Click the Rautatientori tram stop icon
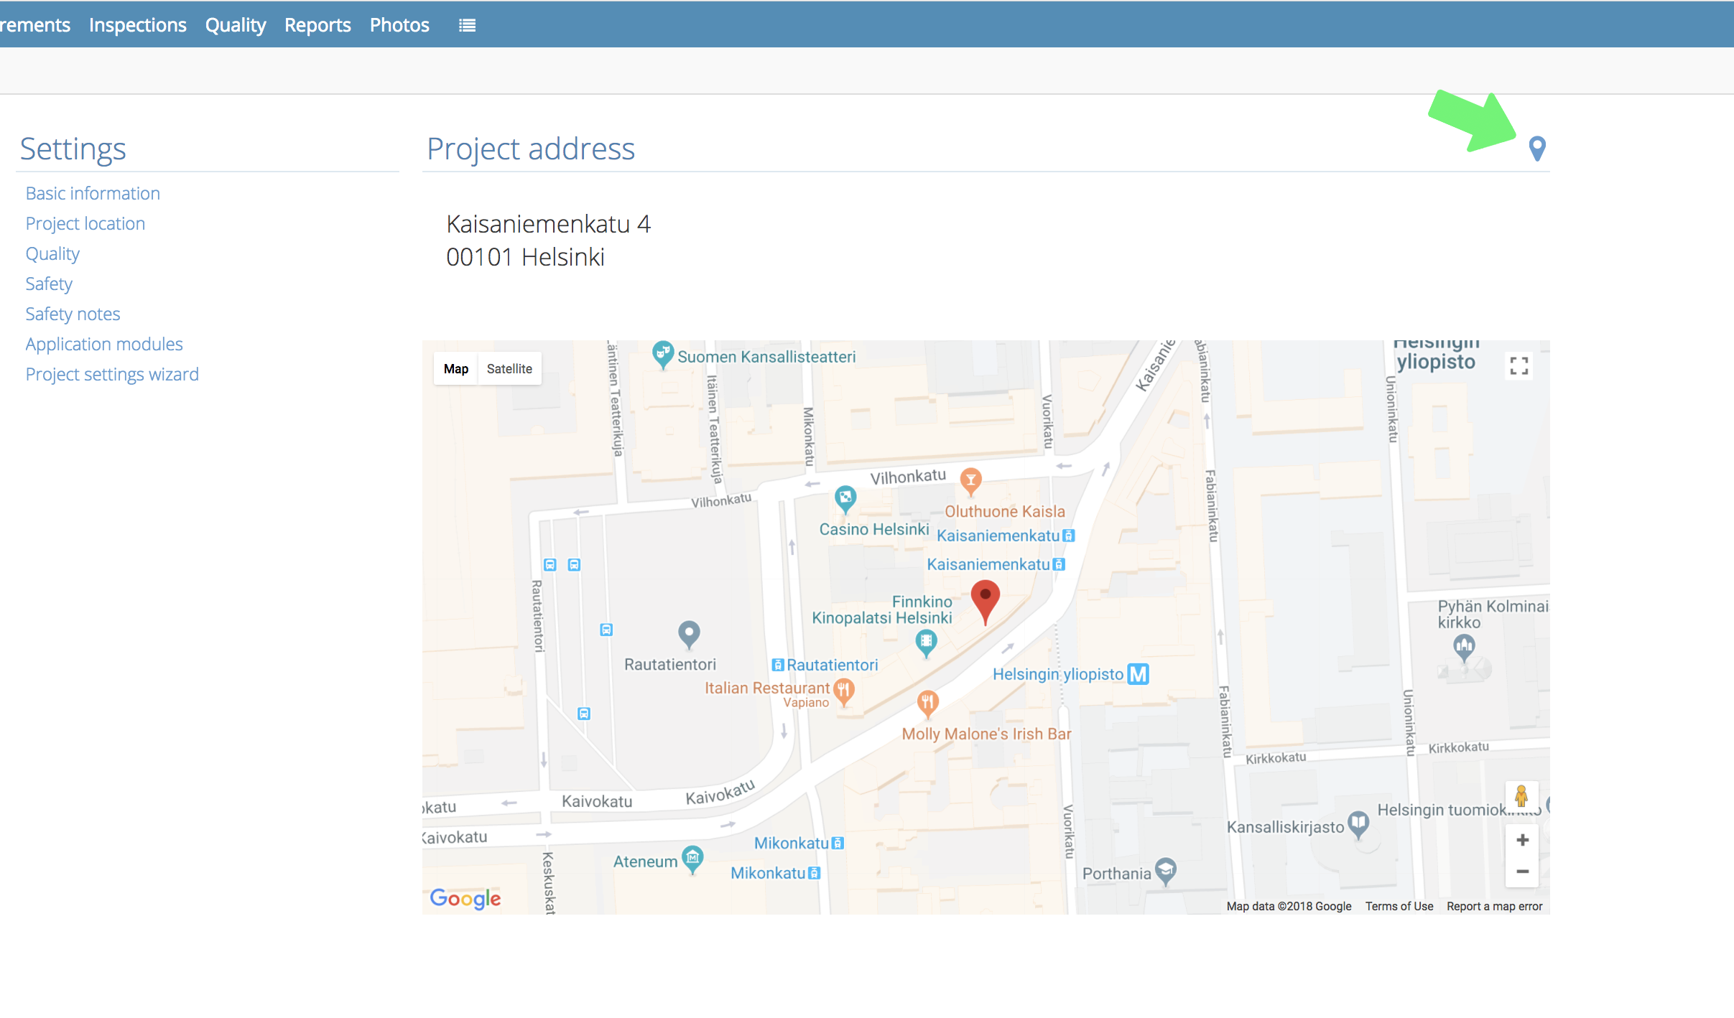The height and width of the screenshot is (1018, 1734). point(778,665)
